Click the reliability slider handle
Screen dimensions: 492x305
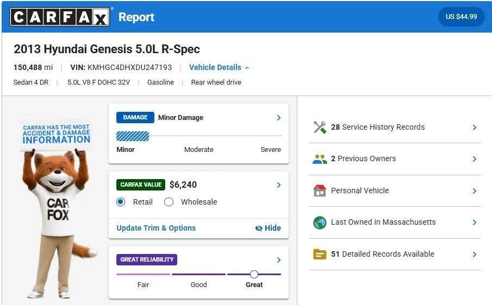point(254,274)
